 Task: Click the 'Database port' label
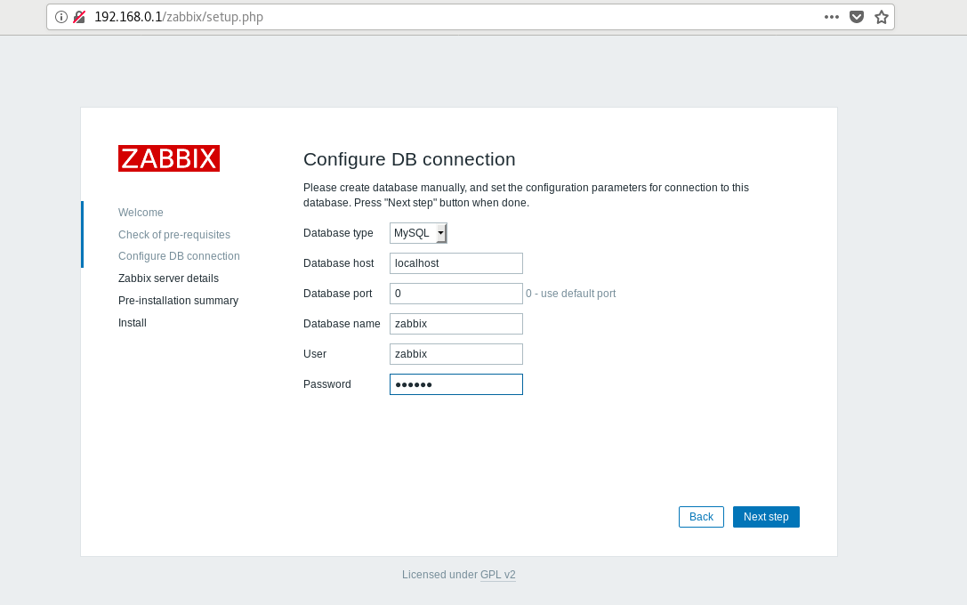coord(337,294)
